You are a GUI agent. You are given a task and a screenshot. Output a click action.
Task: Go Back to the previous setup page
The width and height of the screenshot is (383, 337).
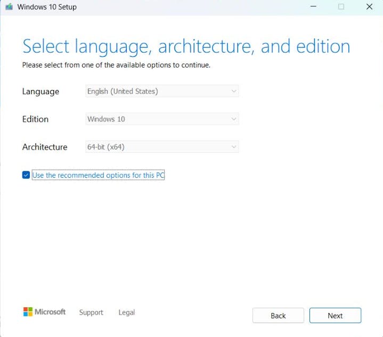point(278,316)
